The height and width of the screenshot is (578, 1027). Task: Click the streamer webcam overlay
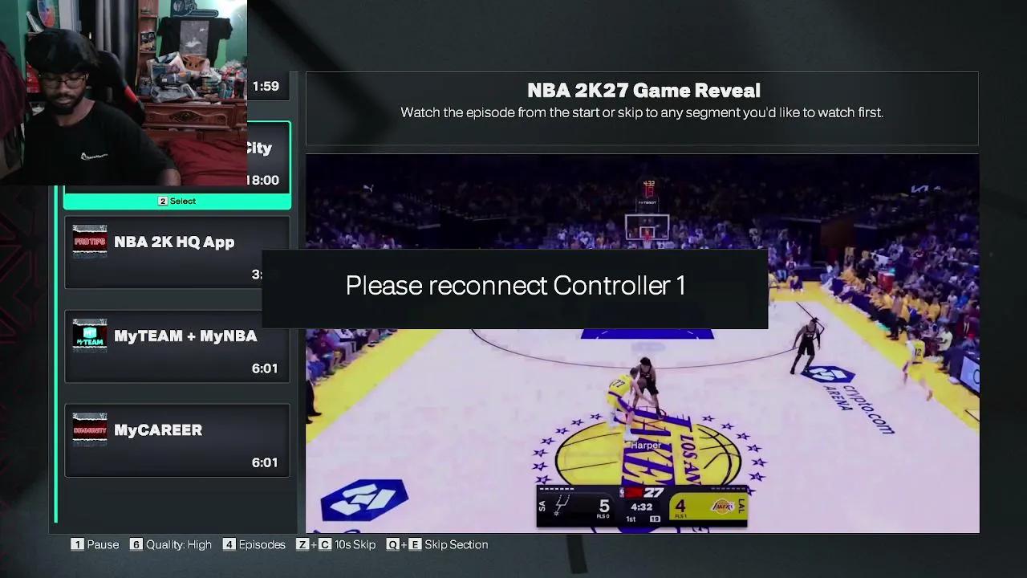coord(124,92)
